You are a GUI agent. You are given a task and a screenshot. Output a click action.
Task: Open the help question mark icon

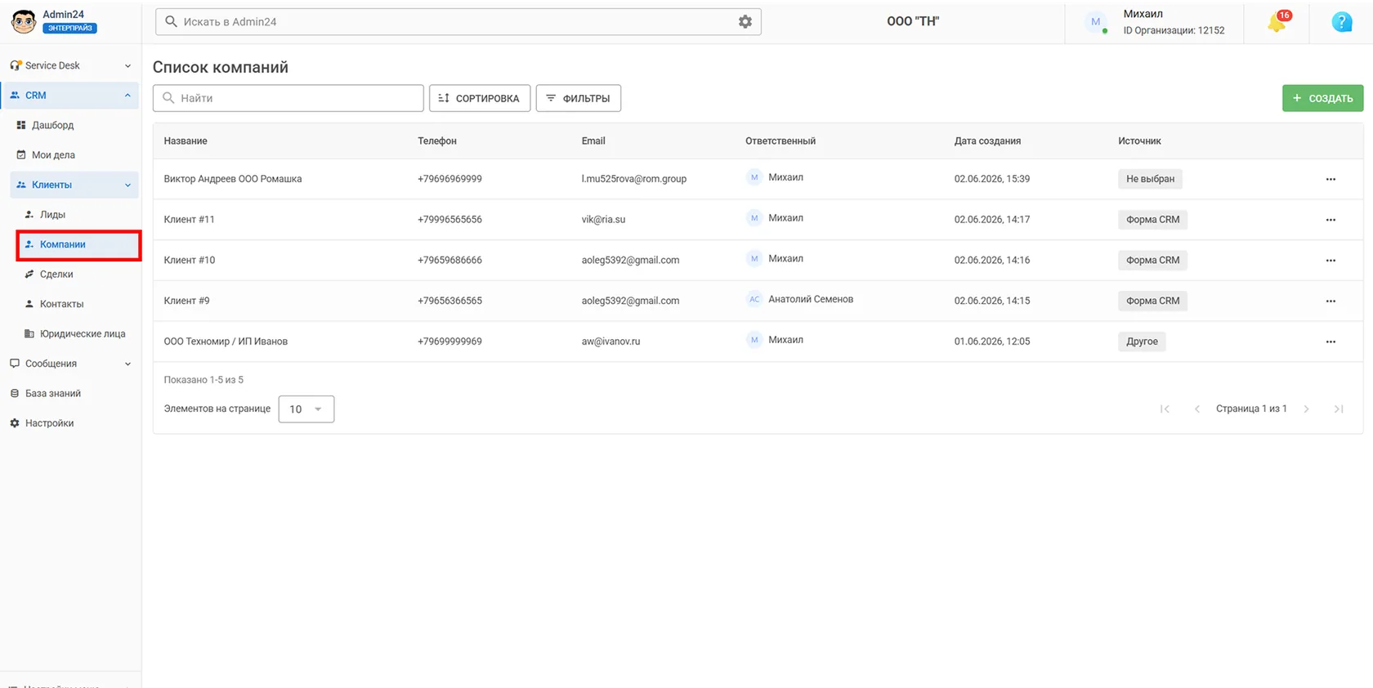tap(1342, 22)
